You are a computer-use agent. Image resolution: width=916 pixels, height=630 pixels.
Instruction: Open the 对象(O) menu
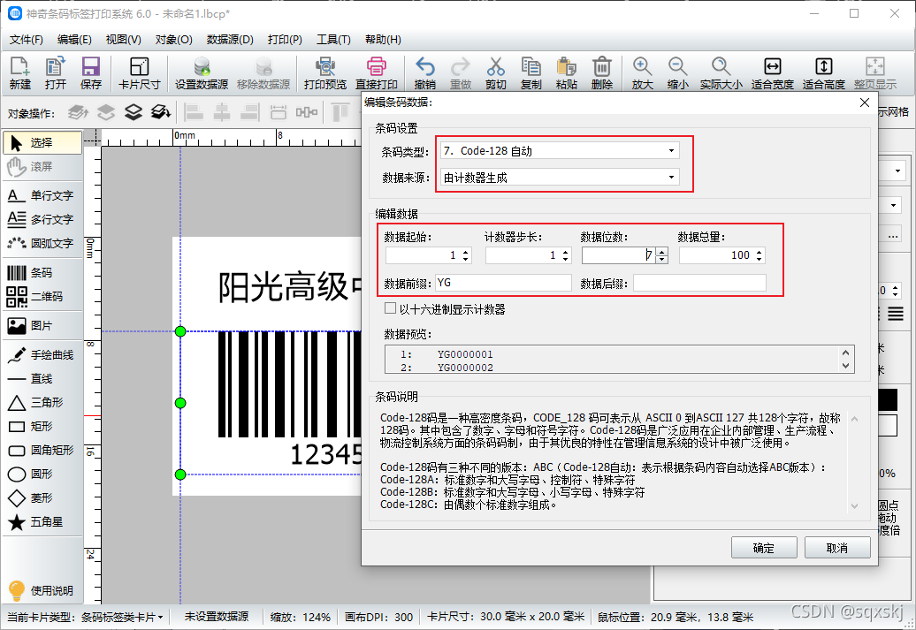click(x=173, y=40)
